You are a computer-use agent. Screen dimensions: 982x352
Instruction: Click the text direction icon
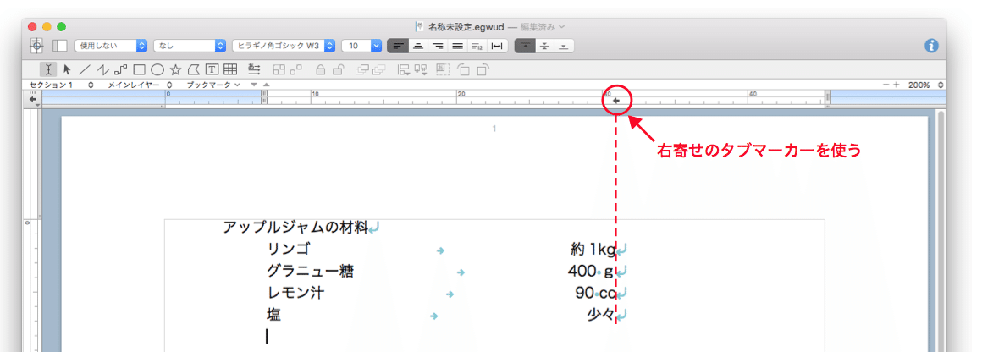(254, 69)
